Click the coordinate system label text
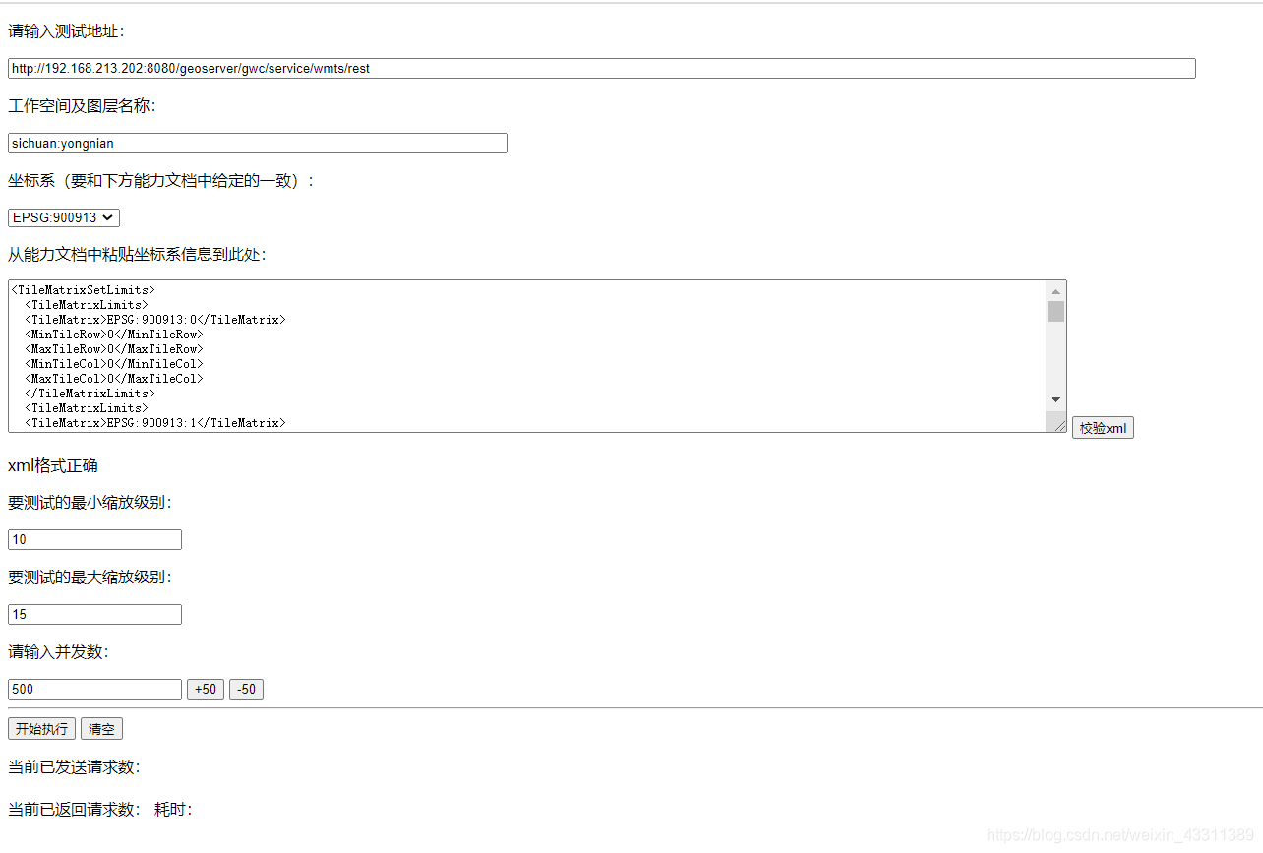The width and height of the screenshot is (1263, 853). 161,181
